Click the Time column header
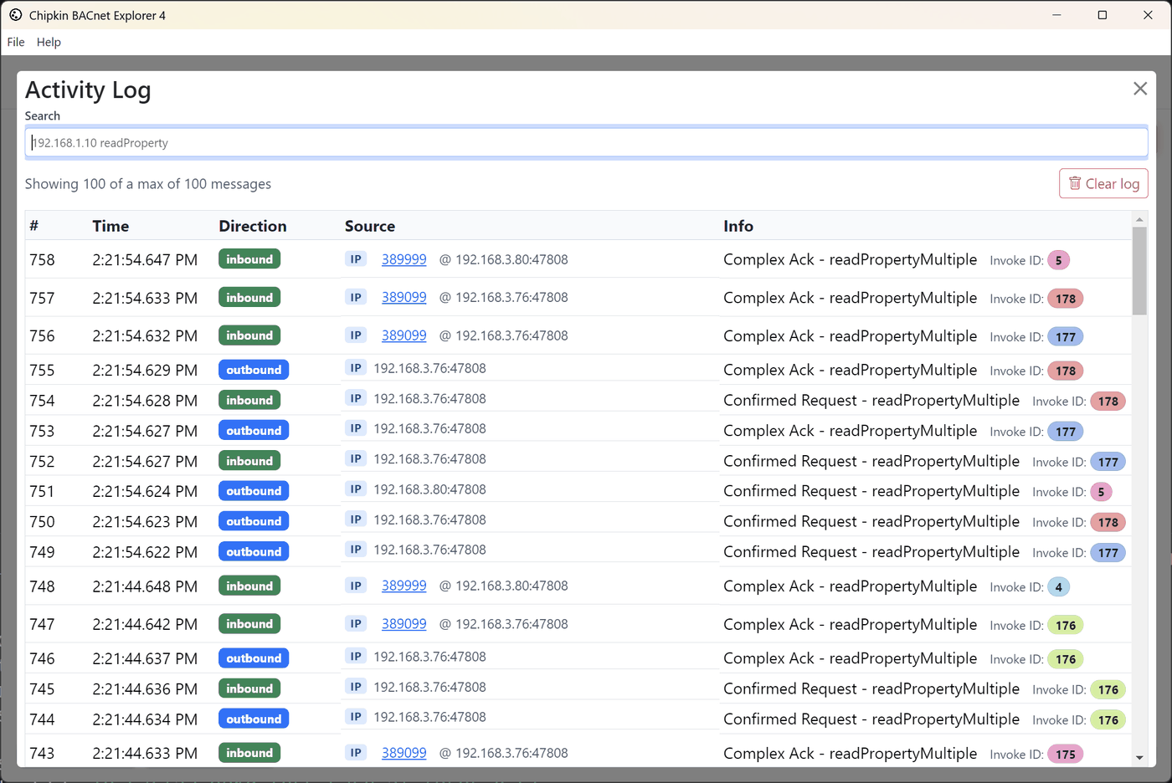The height and width of the screenshot is (783, 1172). point(111,226)
